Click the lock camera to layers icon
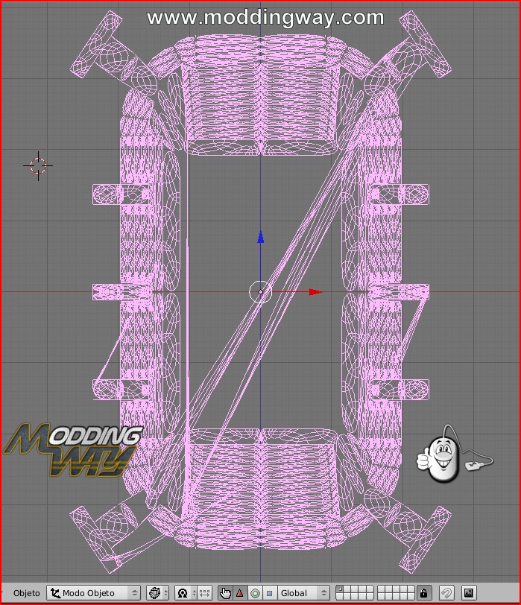 click(x=423, y=593)
